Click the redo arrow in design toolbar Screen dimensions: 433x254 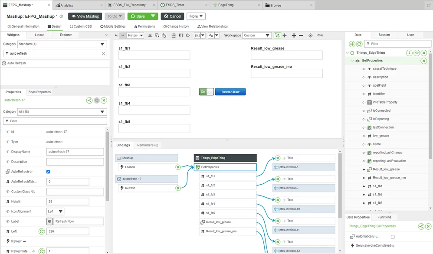coord(123,35)
